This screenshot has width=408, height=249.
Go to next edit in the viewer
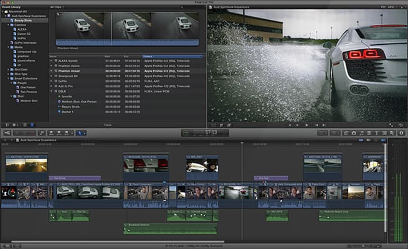pyautogui.click(x=324, y=125)
